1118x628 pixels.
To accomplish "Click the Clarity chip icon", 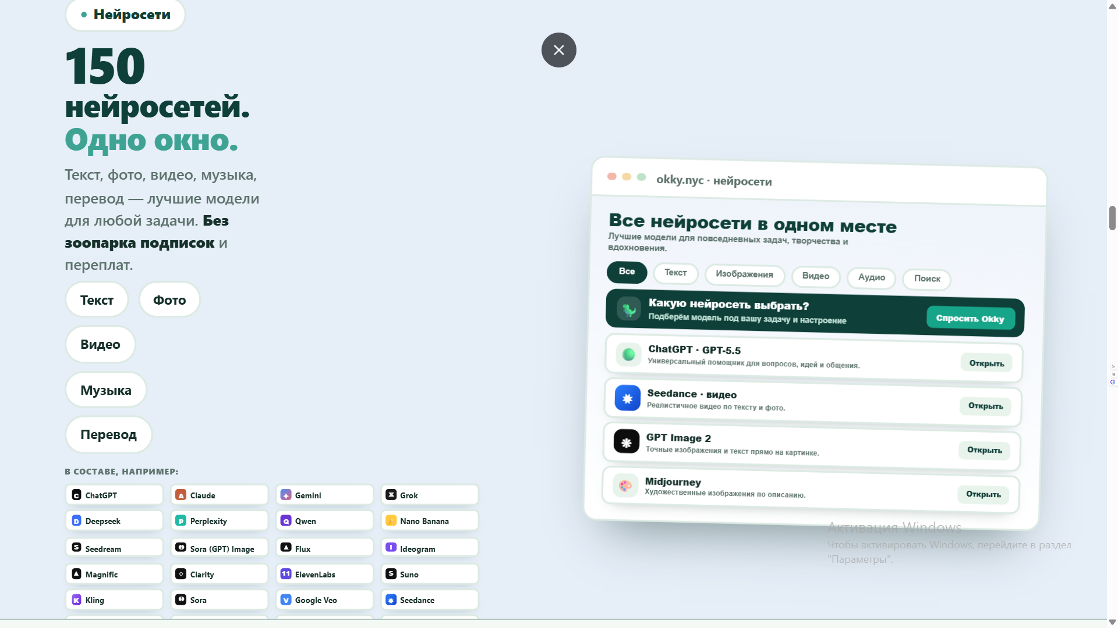I will [x=181, y=574].
